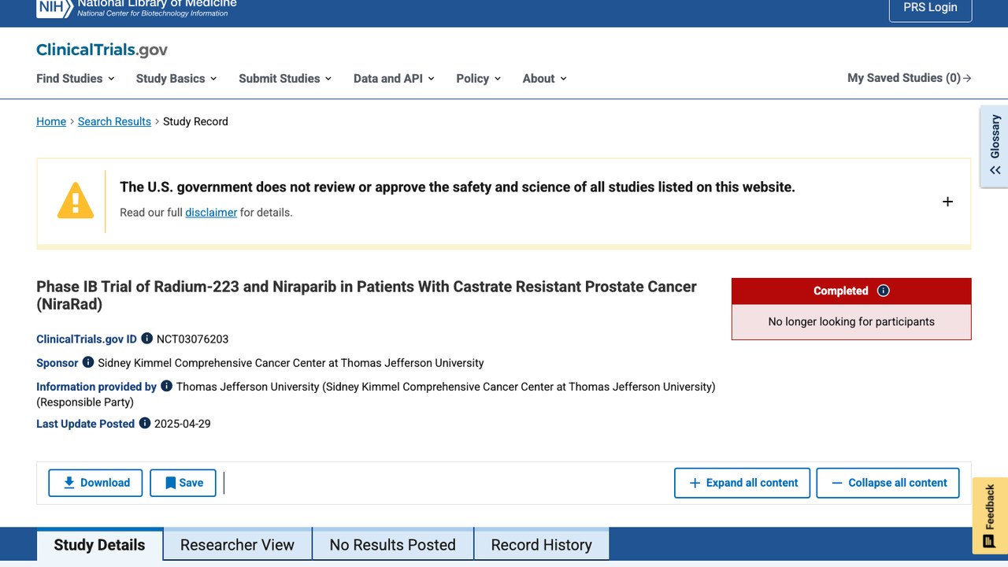Click the info icon beside Information provided by

166,386
